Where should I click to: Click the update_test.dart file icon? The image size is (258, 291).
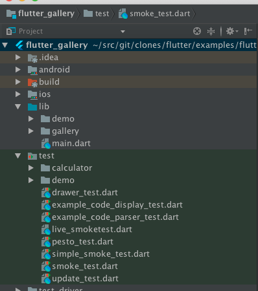pyautogui.click(x=46, y=279)
